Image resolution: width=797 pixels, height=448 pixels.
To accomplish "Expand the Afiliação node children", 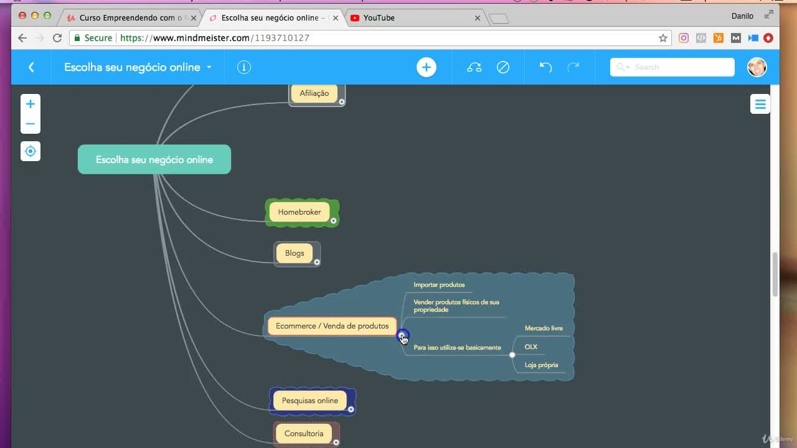I will coord(342,101).
